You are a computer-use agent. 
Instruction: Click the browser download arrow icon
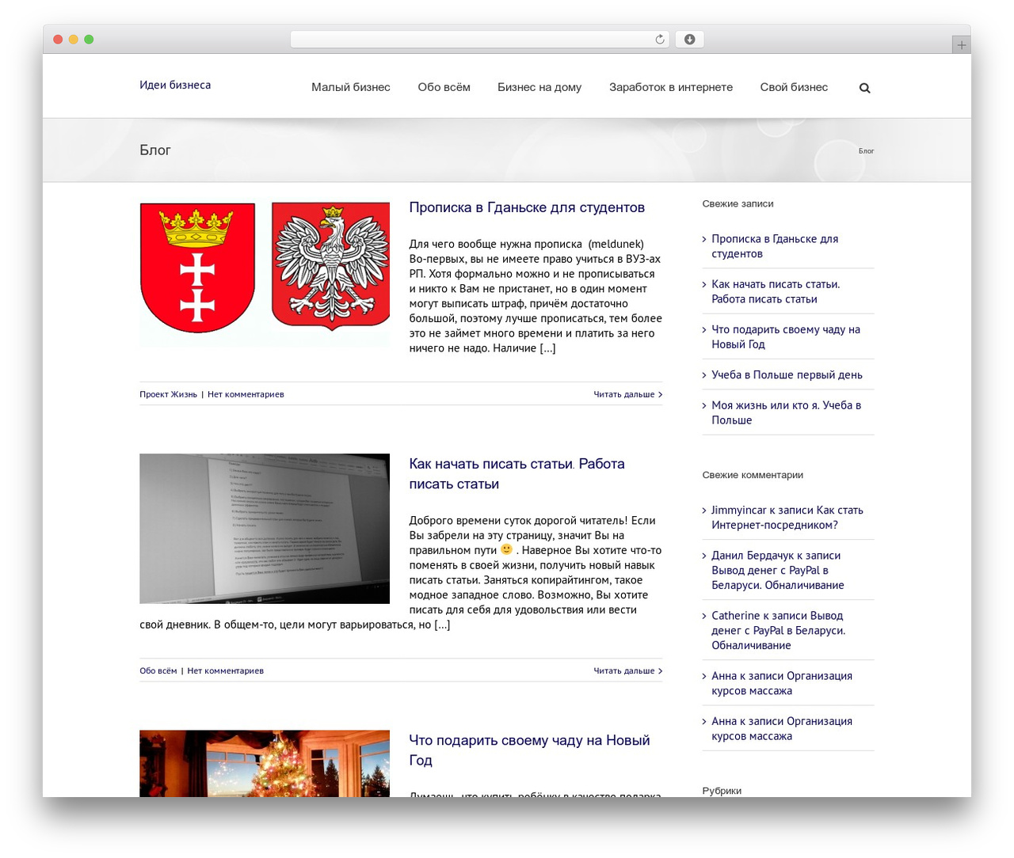[x=689, y=40]
